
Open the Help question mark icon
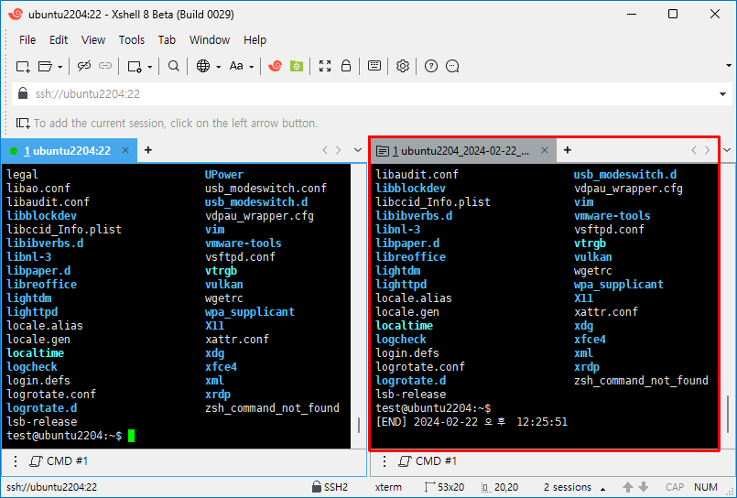431,66
